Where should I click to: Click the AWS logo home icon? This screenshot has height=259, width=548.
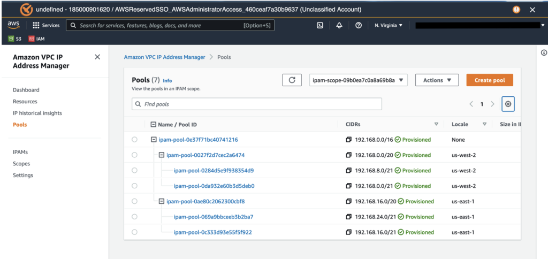click(x=13, y=25)
